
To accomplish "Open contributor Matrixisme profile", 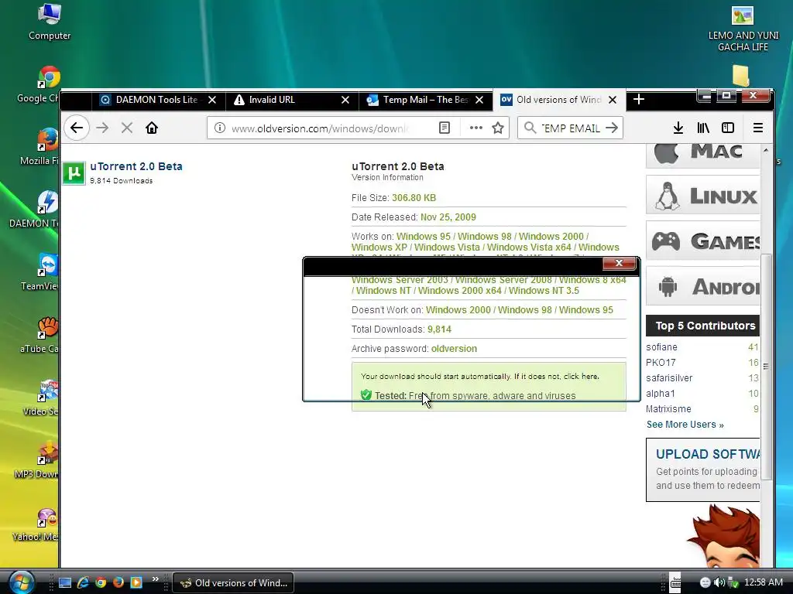I will [x=668, y=409].
